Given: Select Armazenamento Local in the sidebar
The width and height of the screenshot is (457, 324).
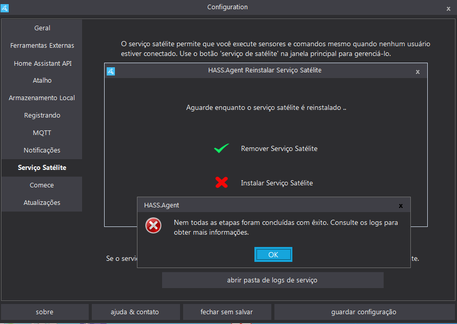Looking at the screenshot, I should (42, 98).
